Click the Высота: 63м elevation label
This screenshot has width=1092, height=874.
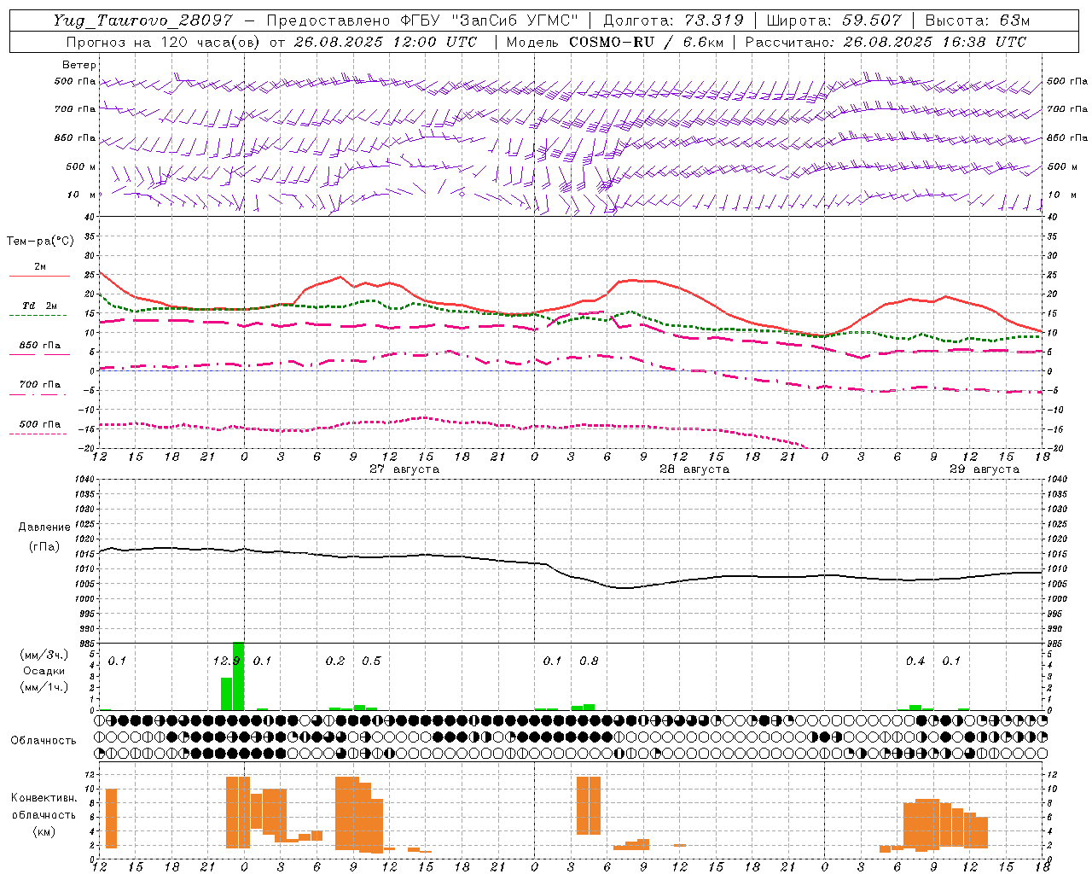978,20
